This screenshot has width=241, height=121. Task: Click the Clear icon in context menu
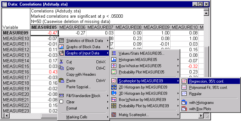61,102
